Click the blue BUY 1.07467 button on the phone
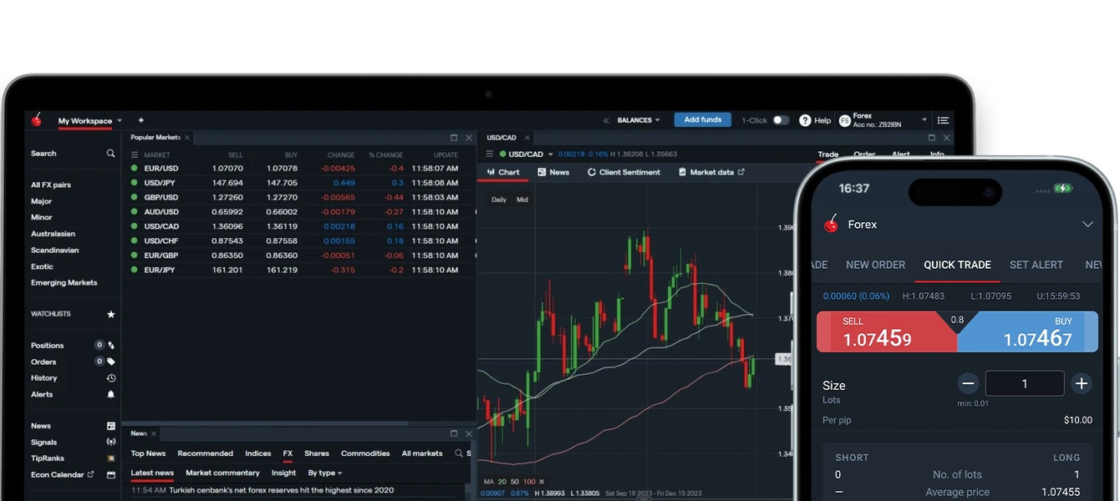1120x501 pixels. 1028,331
